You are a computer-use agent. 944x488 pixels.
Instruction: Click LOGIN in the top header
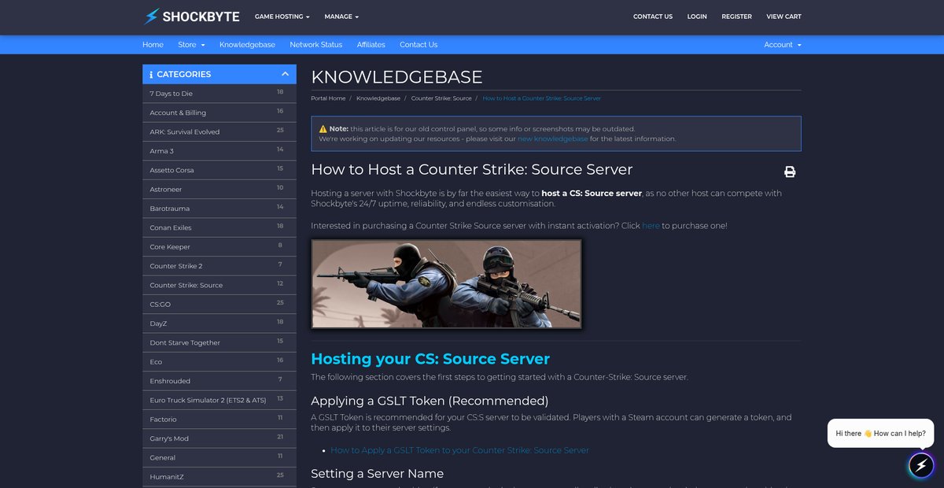coord(697,17)
